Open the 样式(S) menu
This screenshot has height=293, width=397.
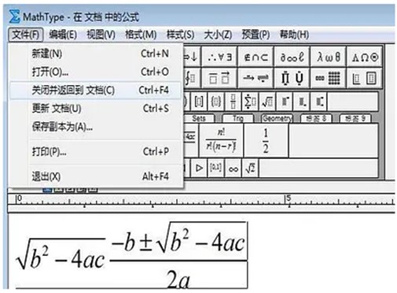[x=180, y=35]
